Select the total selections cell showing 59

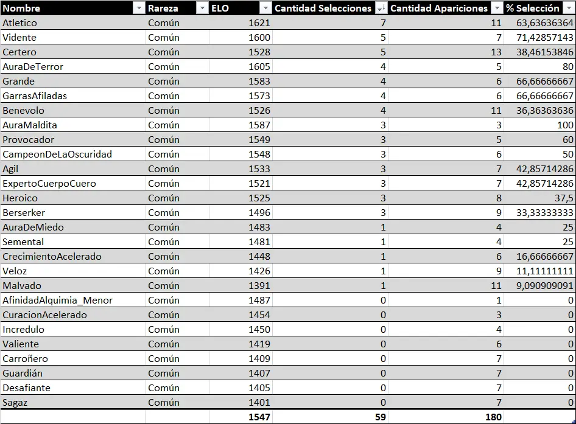click(x=330, y=417)
